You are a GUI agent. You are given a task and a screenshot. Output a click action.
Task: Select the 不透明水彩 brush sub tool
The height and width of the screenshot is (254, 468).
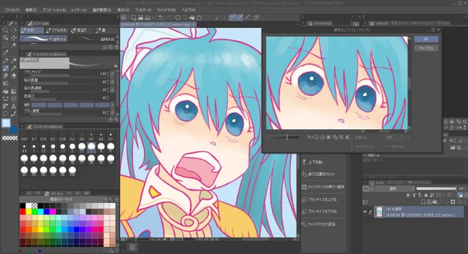click(x=44, y=39)
